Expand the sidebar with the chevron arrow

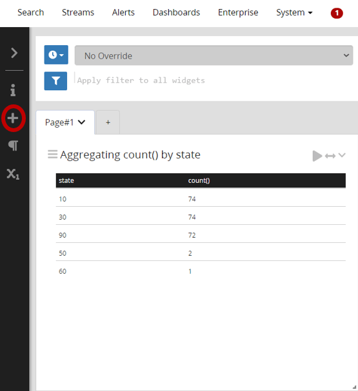pyautogui.click(x=14, y=53)
